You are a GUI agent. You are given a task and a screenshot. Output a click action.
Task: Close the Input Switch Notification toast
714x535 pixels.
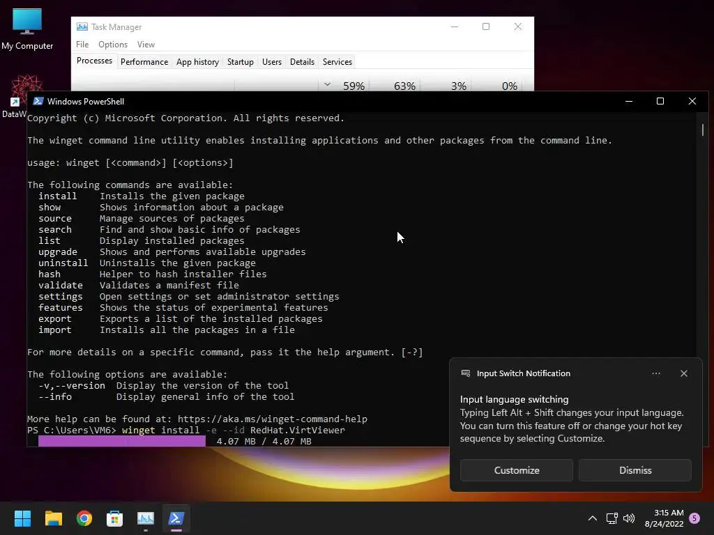point(684,373)
